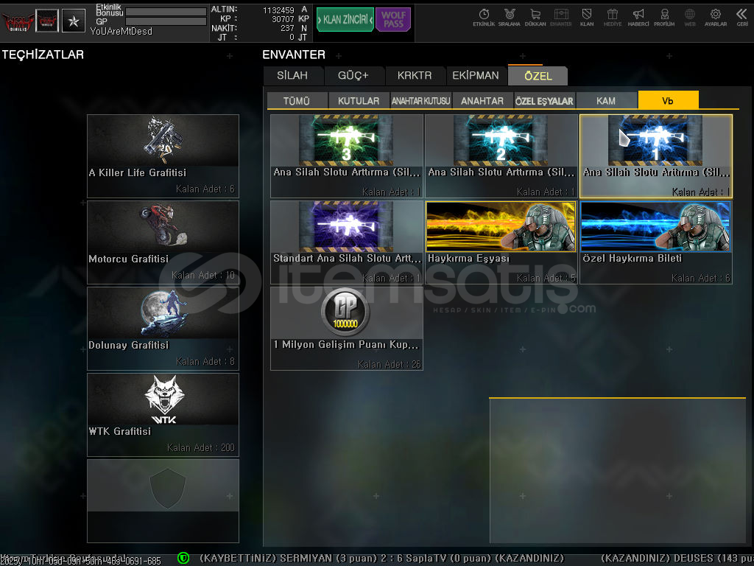Go back with the Geri arrows
Viewport: 754px width, 566px height.
coord(741,17)
